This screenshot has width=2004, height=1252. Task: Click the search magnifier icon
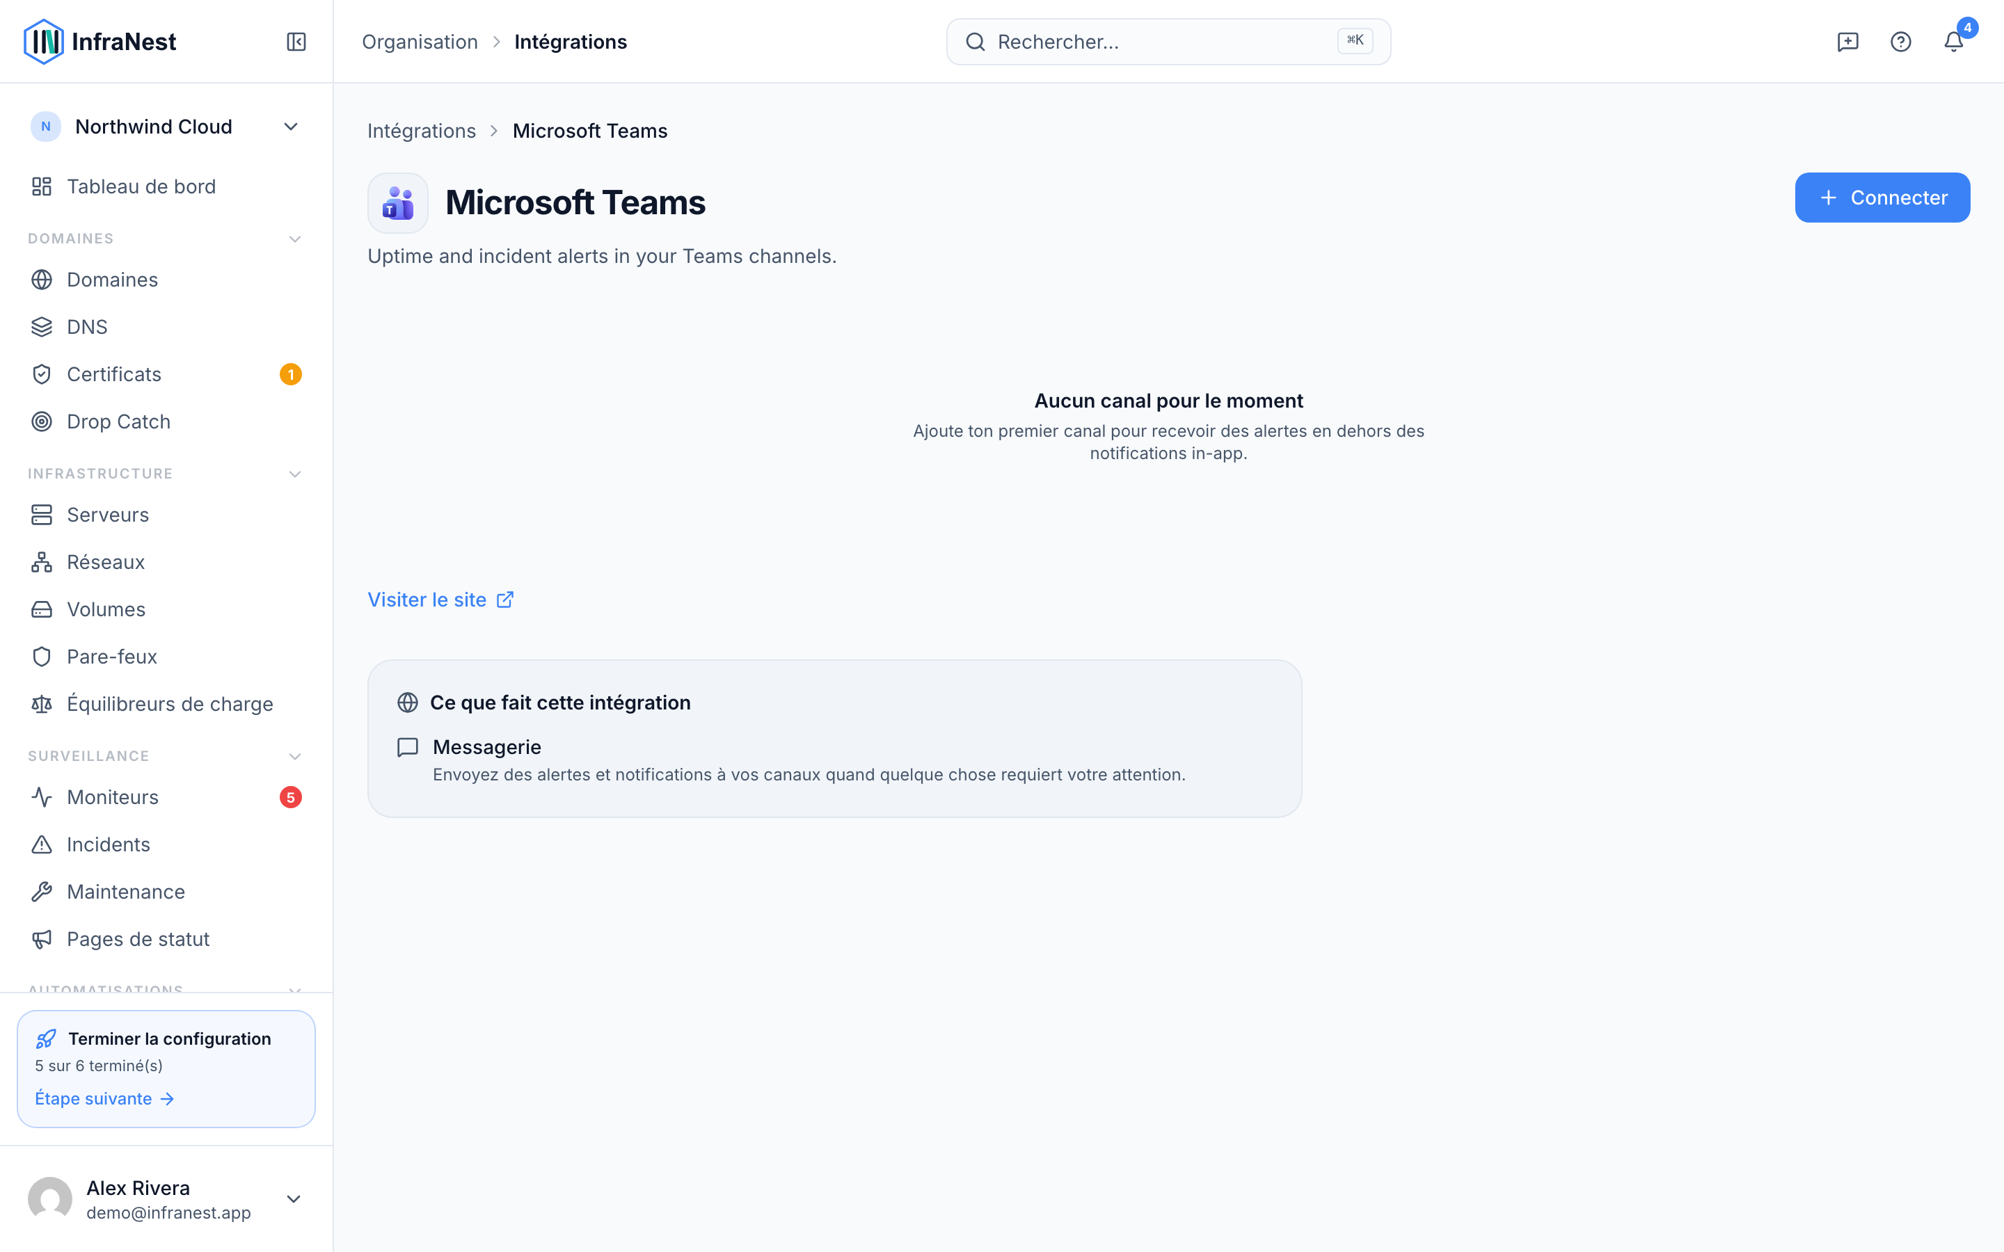[976, 42]
